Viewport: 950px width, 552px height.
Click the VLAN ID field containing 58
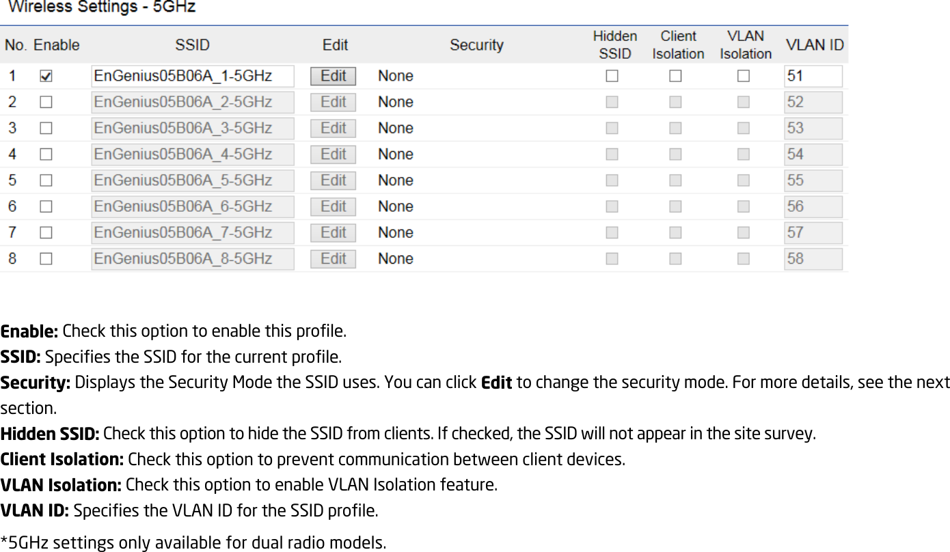(x=813, y=259)
